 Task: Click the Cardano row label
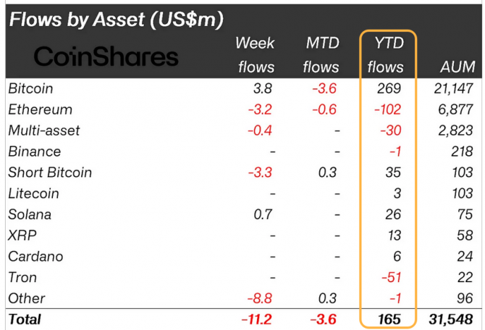pyautogui.click(x=35, y=257)
